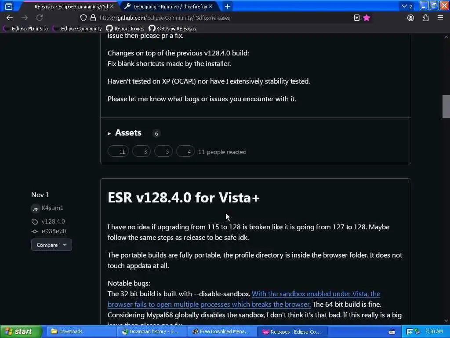The image size is (450, 338).
Task: Click the '11 people reacted' text
Action: pyautogui.click(x=222, y=152)
